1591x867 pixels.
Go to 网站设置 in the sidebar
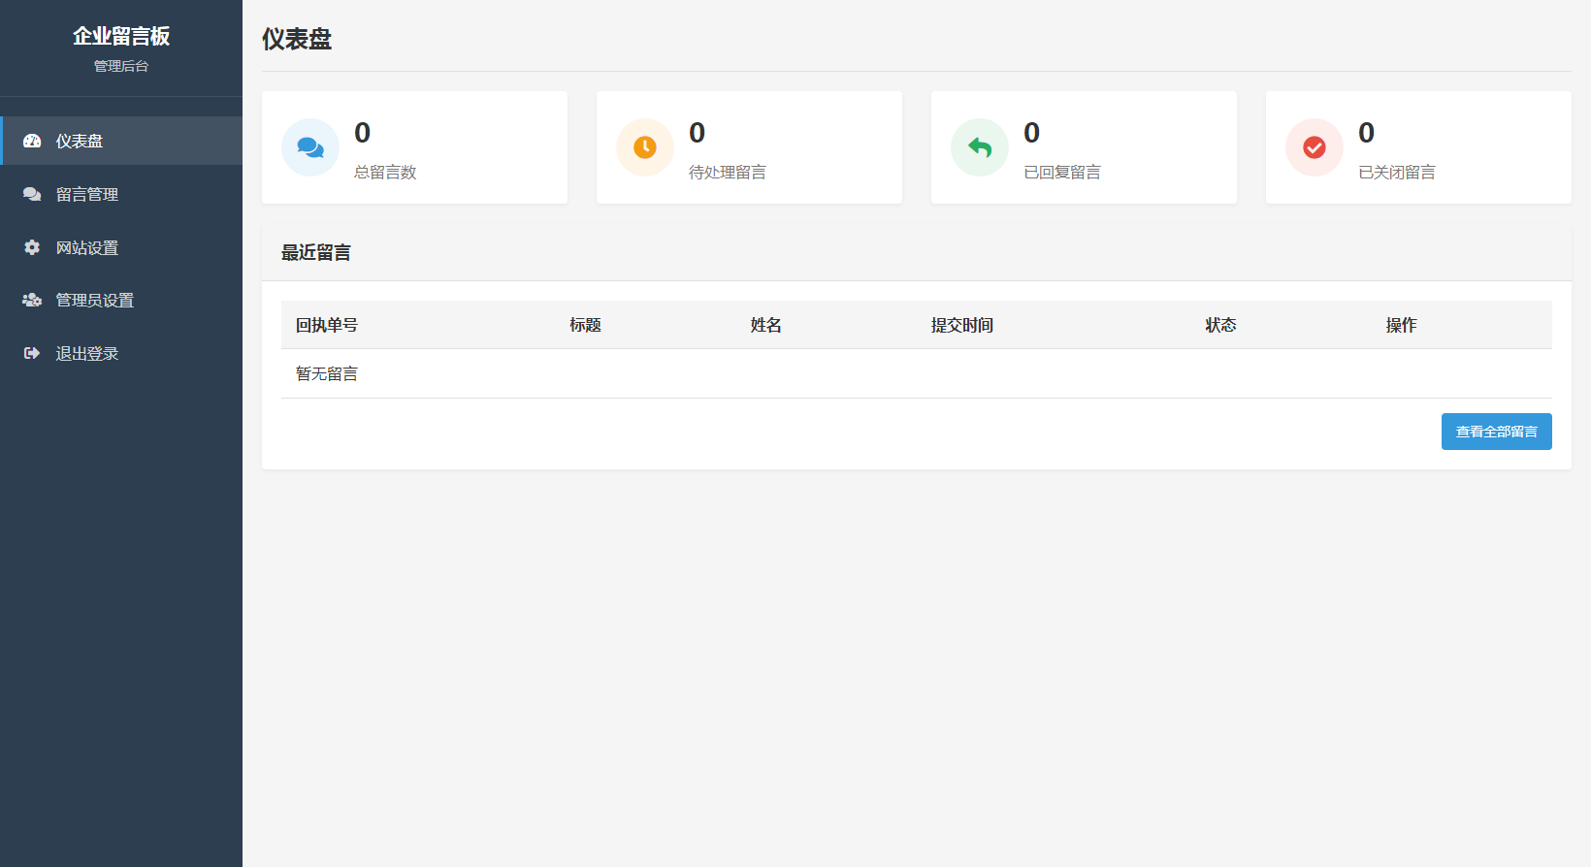pyautogui.click(x=87, y=247)
